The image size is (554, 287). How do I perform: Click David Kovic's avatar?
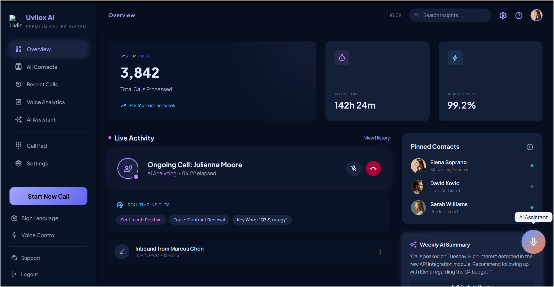click(x=418, y=187)
